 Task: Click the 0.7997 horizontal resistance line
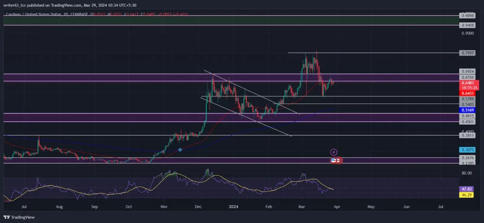[x=373, y=53]
